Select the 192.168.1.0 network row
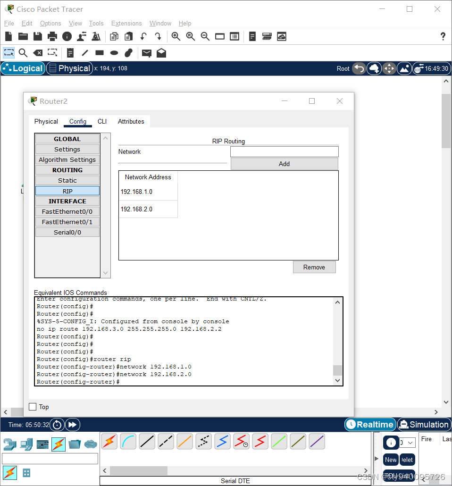452x486 pixels. coord(148,192)
